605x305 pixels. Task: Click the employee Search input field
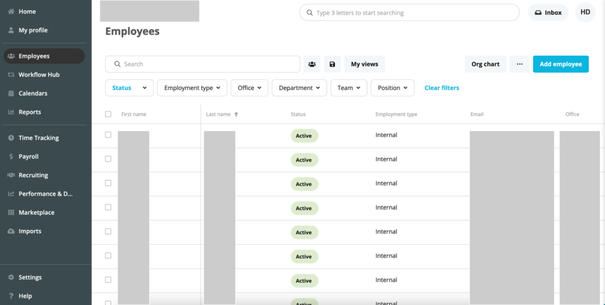[203, 64]
